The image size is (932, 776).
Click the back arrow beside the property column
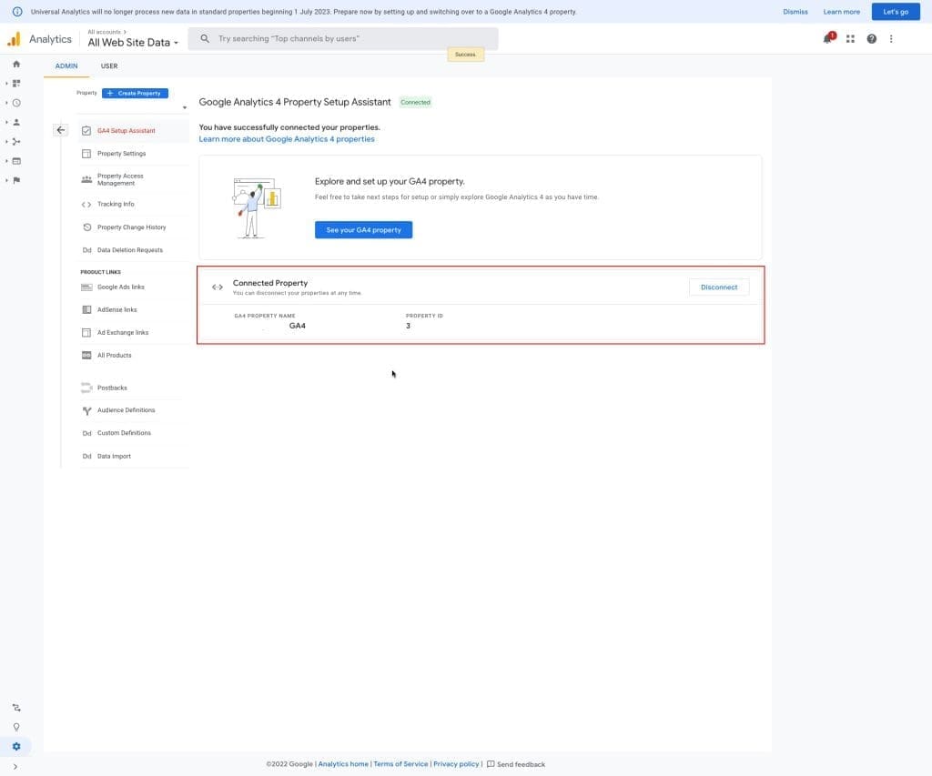[61, 130]
